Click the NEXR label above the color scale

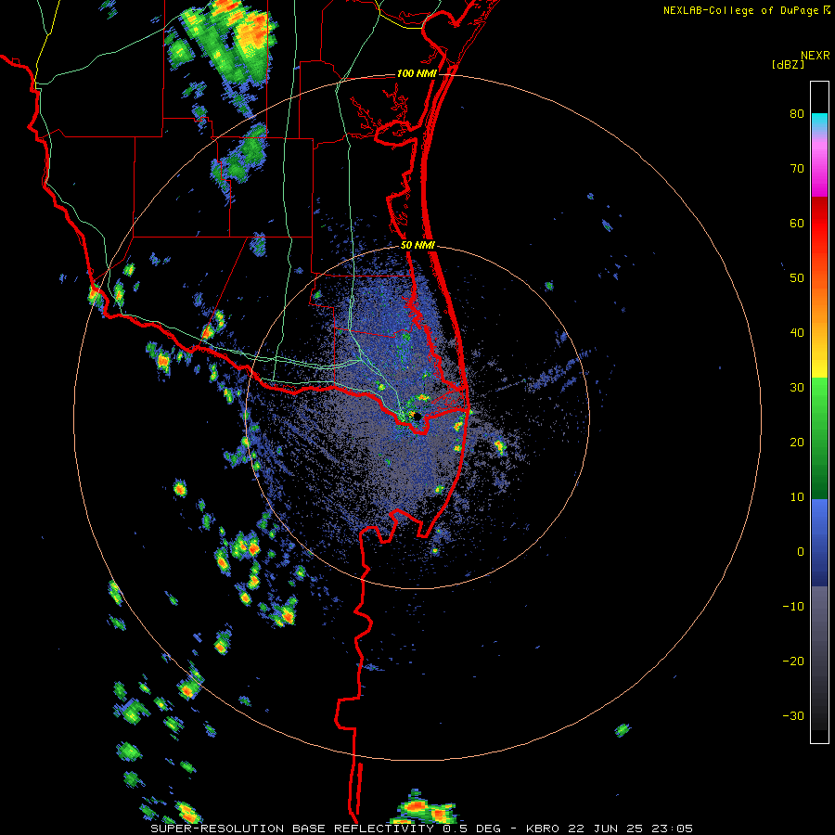816,56
